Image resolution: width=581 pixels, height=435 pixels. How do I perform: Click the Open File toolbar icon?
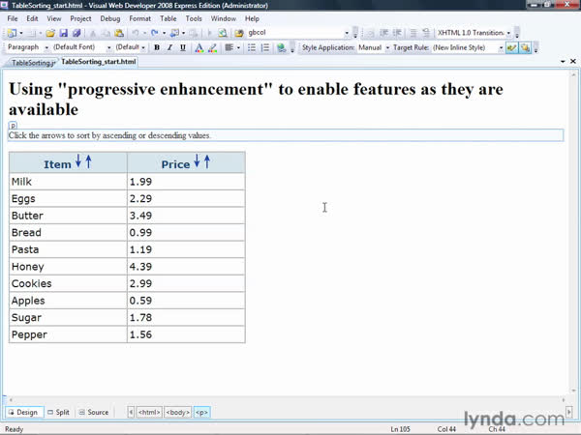point(50,32)
